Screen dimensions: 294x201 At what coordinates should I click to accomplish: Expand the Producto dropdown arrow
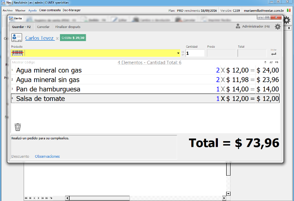coord(178,53)
